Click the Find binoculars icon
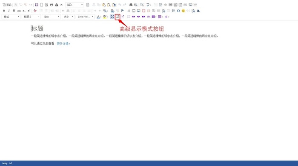298x166 pixels. tap(131, 5)
